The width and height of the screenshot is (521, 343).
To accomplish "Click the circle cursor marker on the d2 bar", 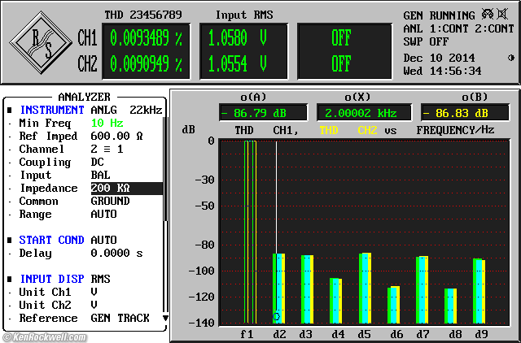I will pos(277,316).
